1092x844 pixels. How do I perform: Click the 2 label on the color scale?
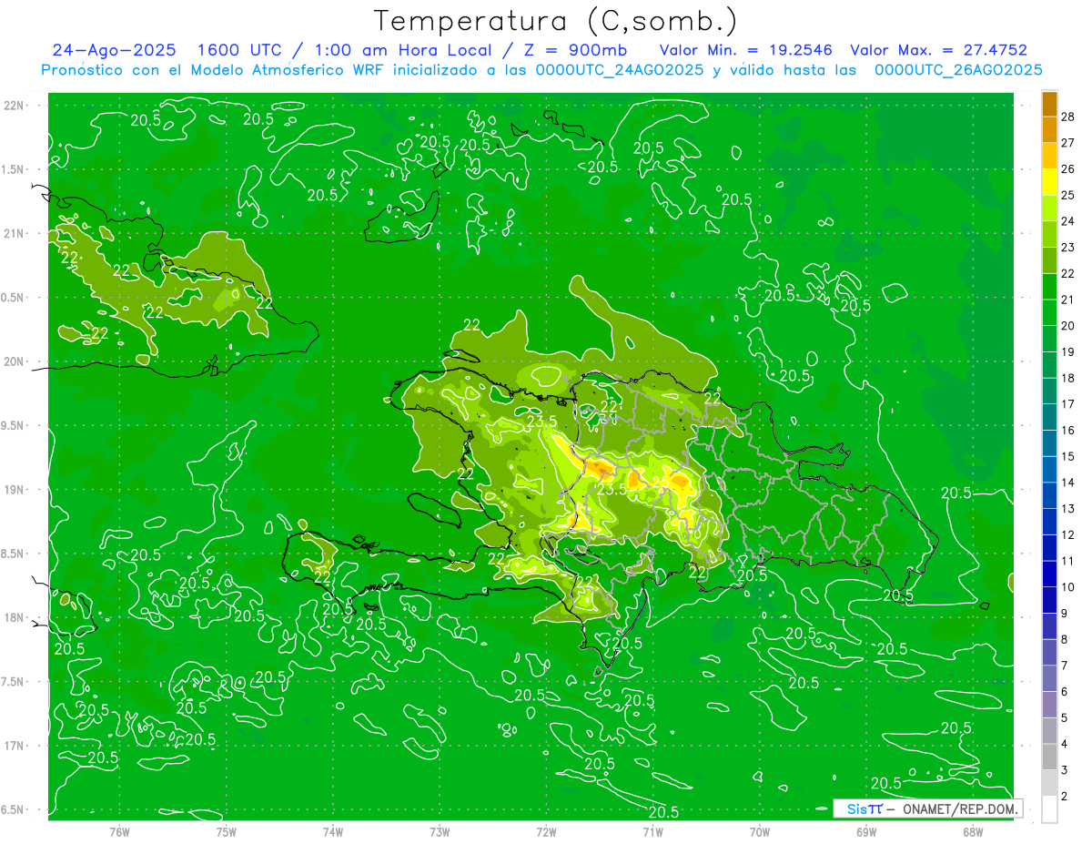tap(1065, 797)
